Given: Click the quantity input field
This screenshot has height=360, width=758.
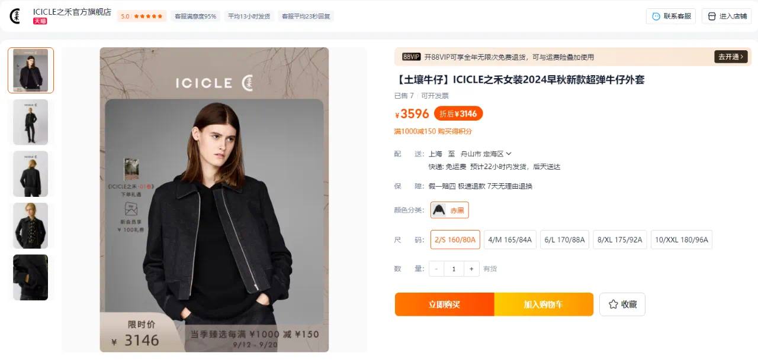Looking at the screenshot, I should [454, 269].
